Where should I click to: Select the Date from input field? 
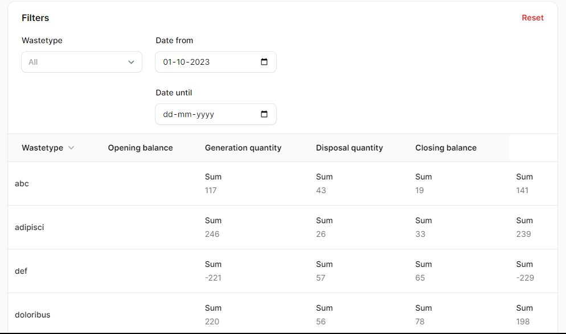pos(205,62)
